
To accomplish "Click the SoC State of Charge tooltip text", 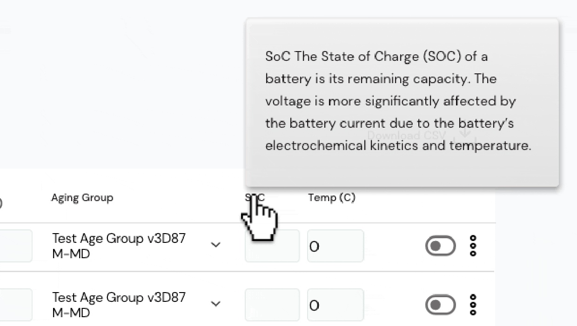I will coord(398,101).
